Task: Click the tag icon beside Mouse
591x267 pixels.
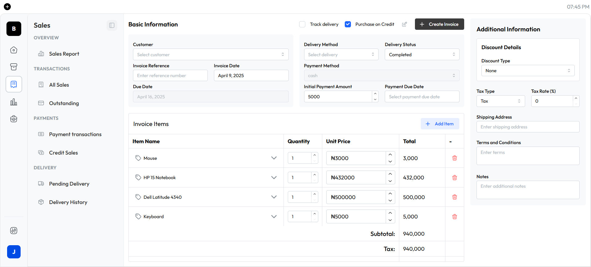Action: [138, 158]
